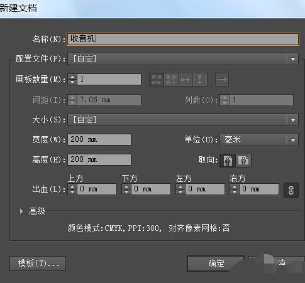Decrease right bleed with down stepper
This screenshot has width=305, height=283.
point(235,192)
